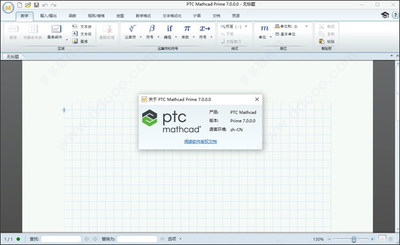
Task: Insert a text block (文本块)
Action: (x=81, y=27)
